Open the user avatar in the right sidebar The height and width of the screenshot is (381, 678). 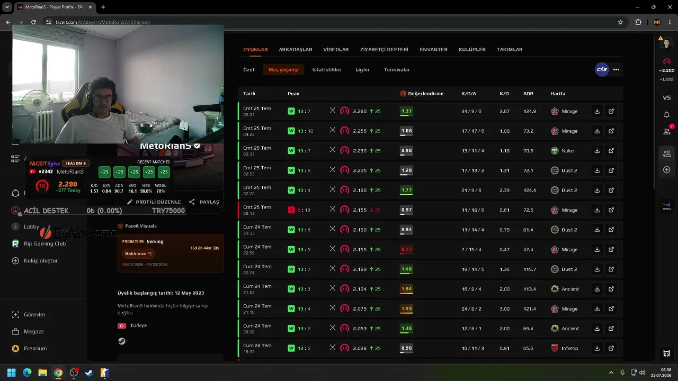[666, 44]
